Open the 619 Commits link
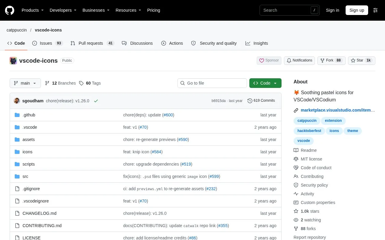This screenshot has width=385, height=240. [x=261, y=101]
